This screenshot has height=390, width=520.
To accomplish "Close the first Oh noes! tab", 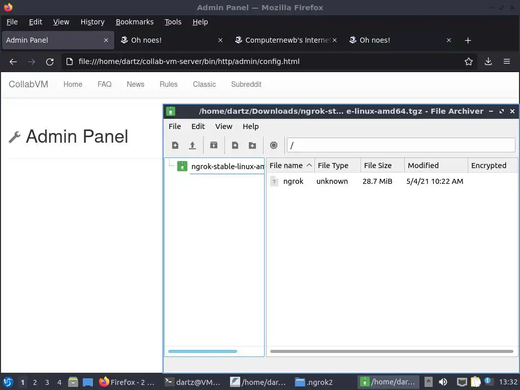I will pos(220,40).
